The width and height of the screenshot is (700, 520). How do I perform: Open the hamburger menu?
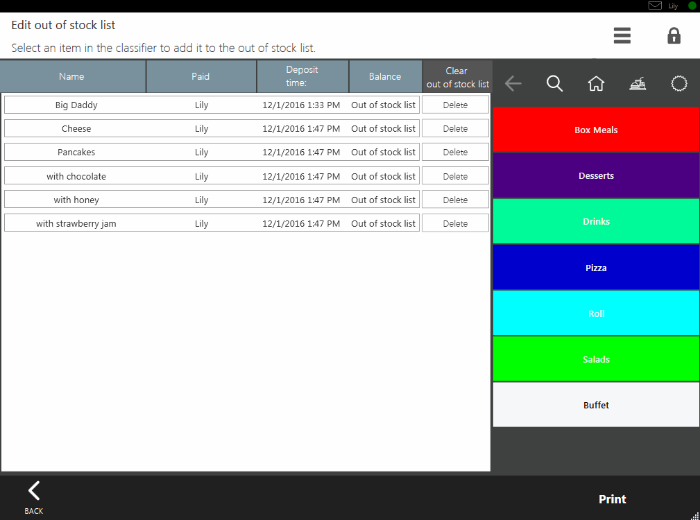click(x=622, y=36)
